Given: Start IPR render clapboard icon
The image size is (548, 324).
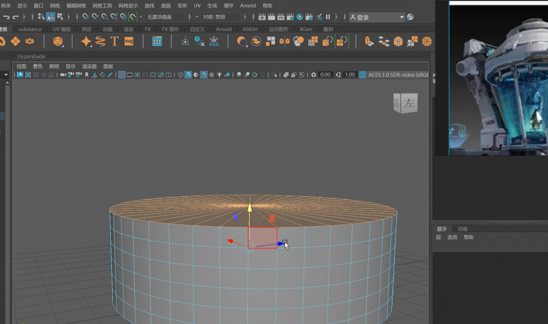Looking at the screenshot, I should 280,17.
